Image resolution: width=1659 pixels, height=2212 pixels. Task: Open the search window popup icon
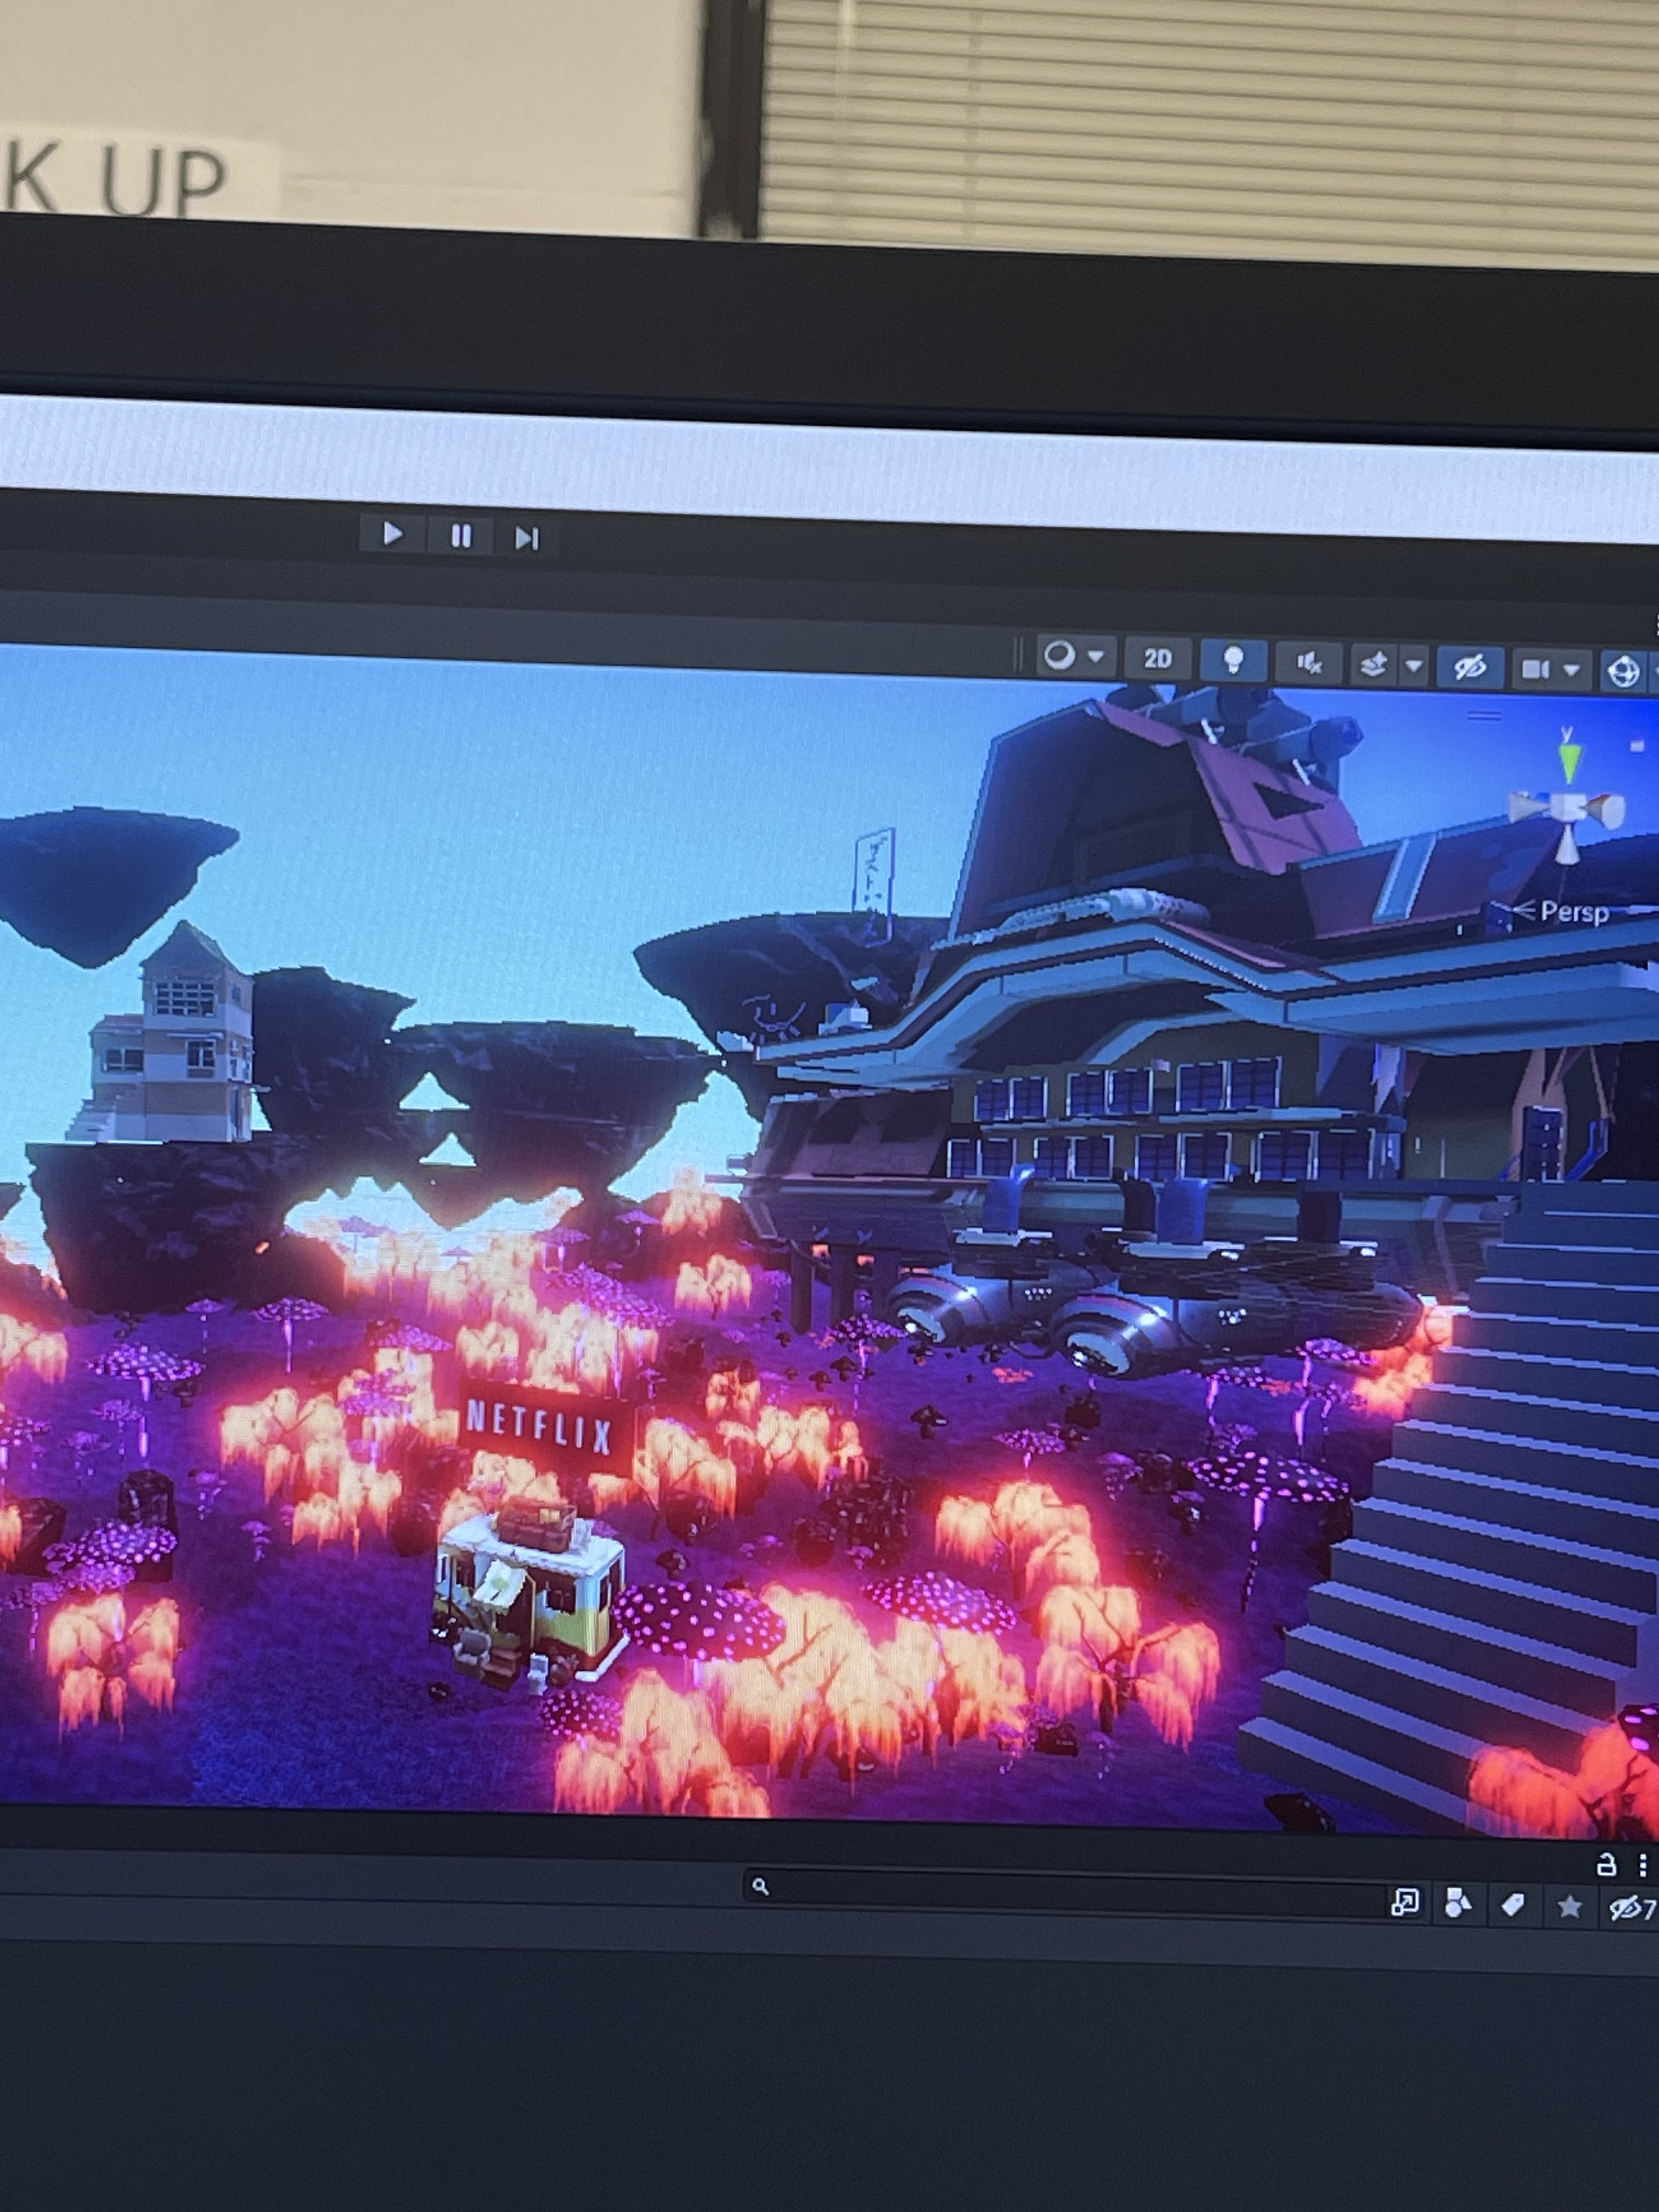click(1404, 1902)
